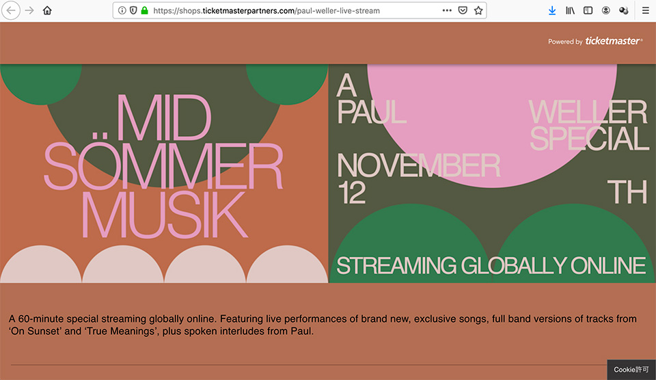656x380 pixels.
Task: Go back to the previous page
Action: (11, 10)
